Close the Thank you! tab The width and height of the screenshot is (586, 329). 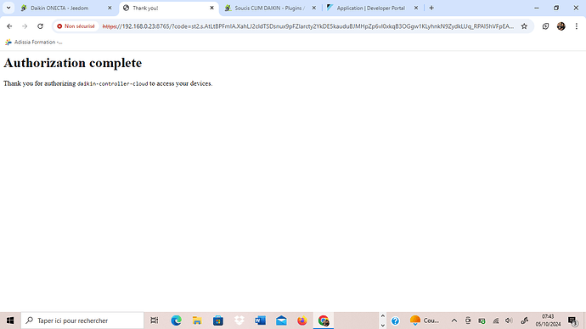tap(212, 8)
